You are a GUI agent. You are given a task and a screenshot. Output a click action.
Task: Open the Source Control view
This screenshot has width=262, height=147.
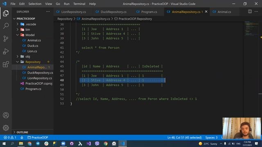click(x=6, y=39)
